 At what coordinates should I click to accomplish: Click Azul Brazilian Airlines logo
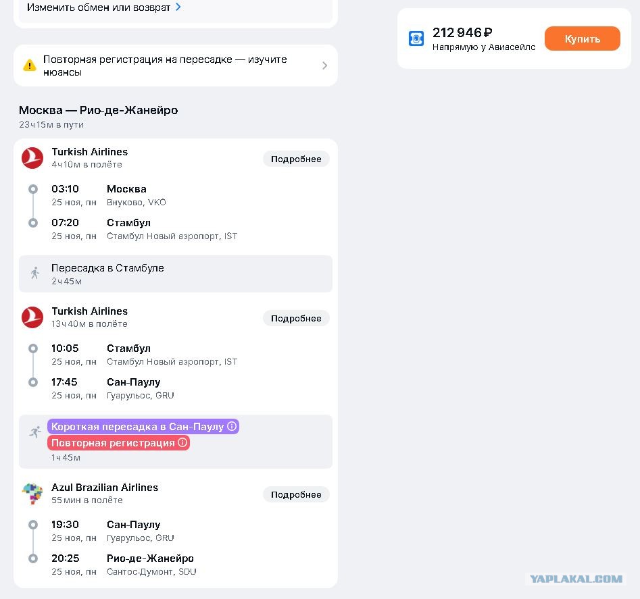tap(32, 494)
